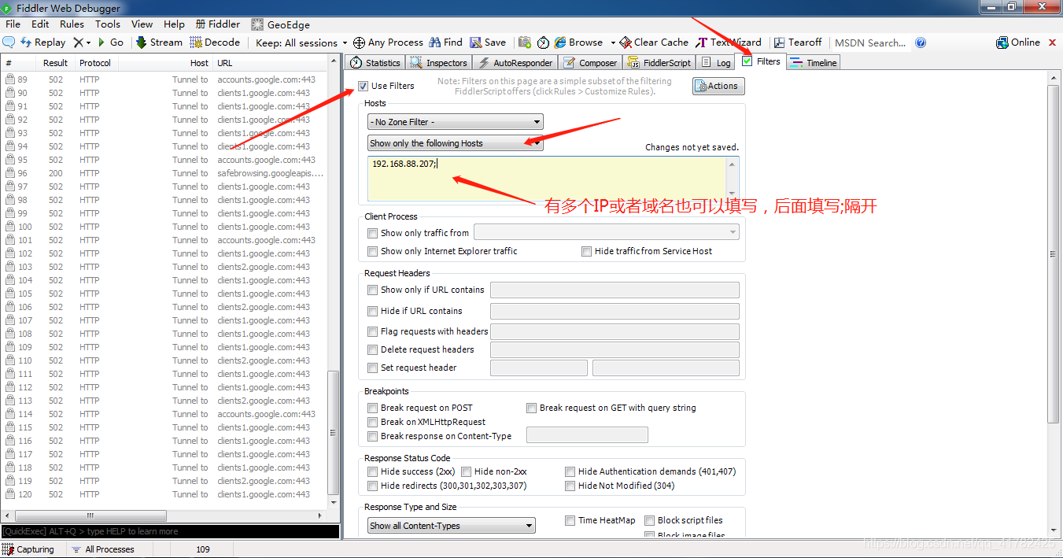This screenshot has width=1063, height=558.
Task: Check Show only if URL contains
Action: pos(373,290)
